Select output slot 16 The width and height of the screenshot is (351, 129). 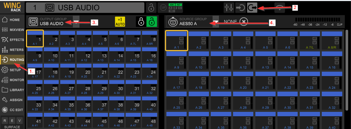(150, 55)
